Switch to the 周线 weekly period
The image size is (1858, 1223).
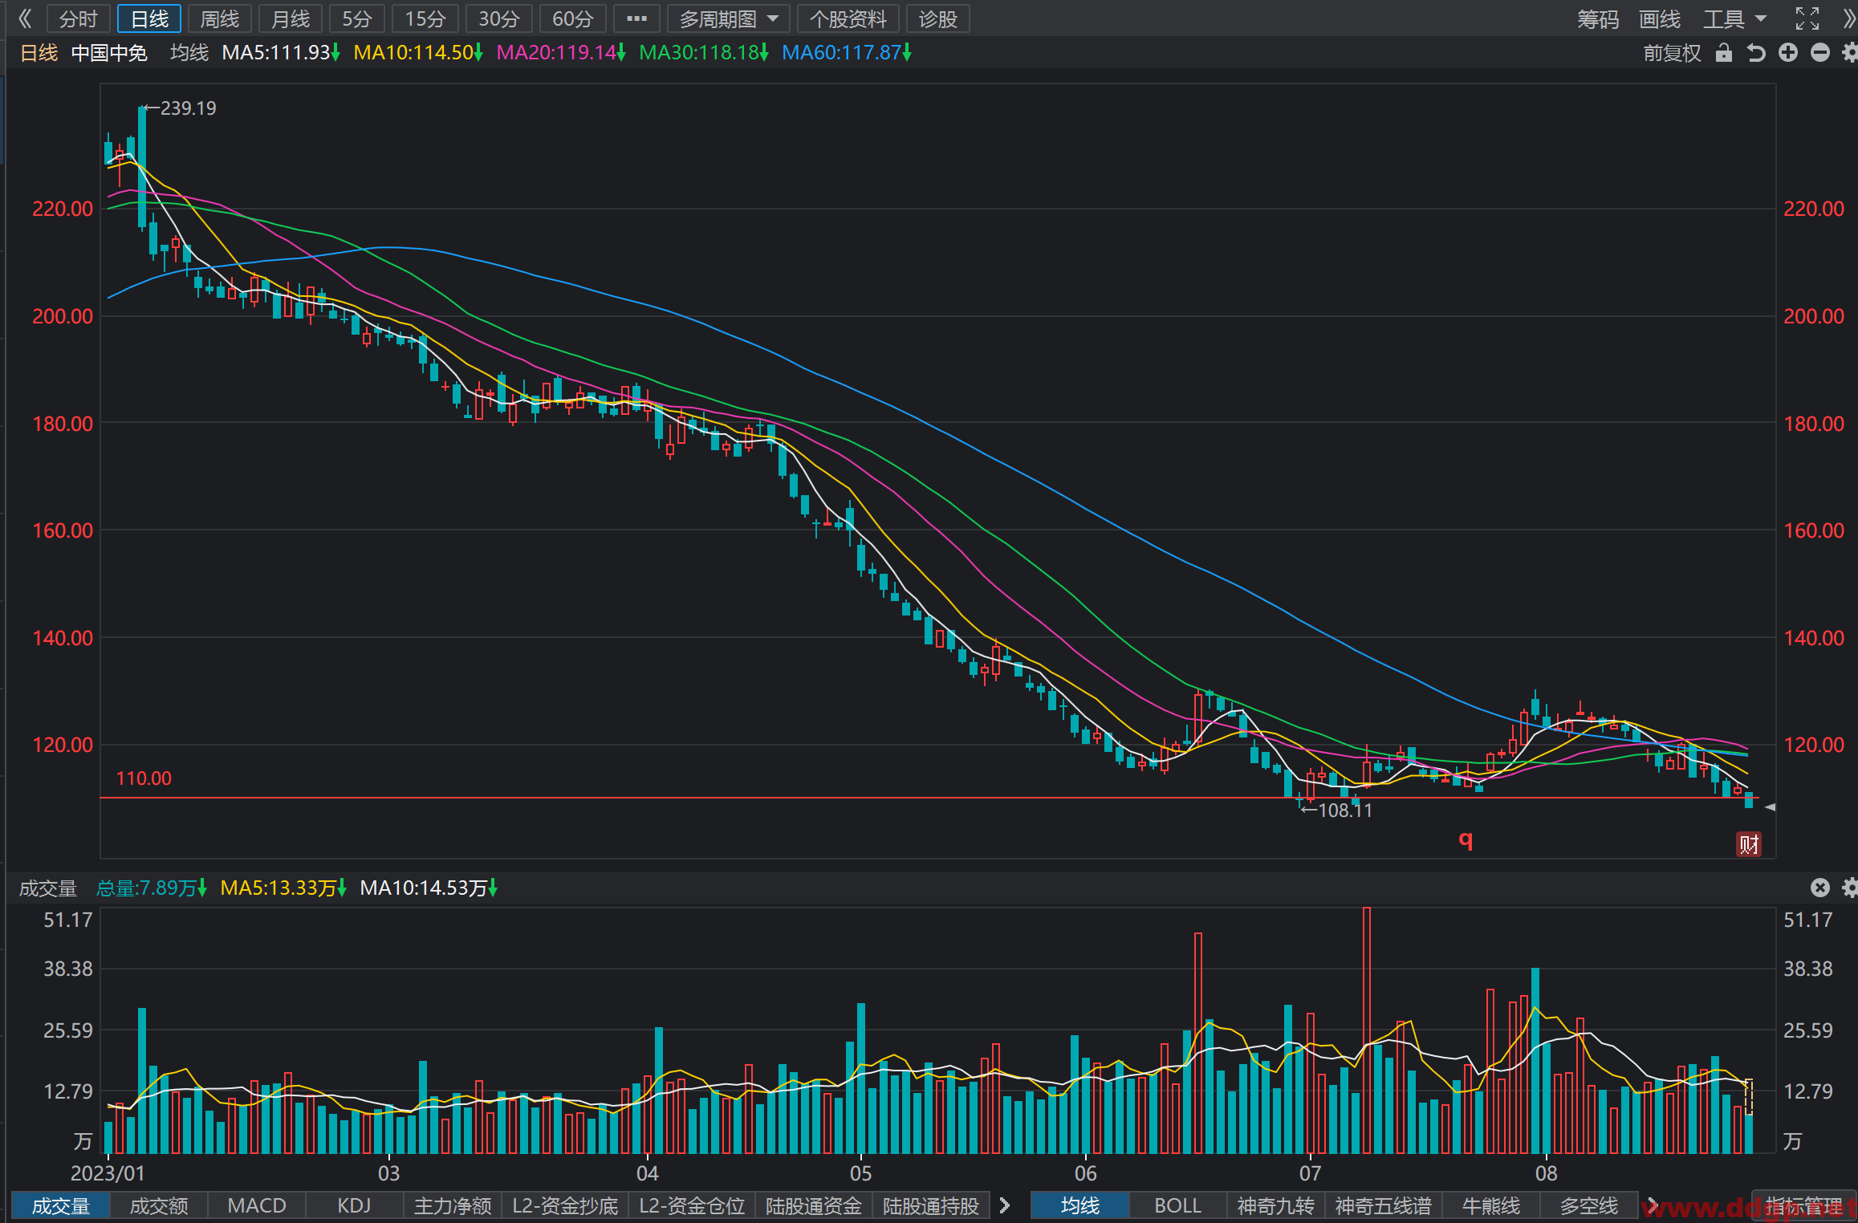coord(220,18)
